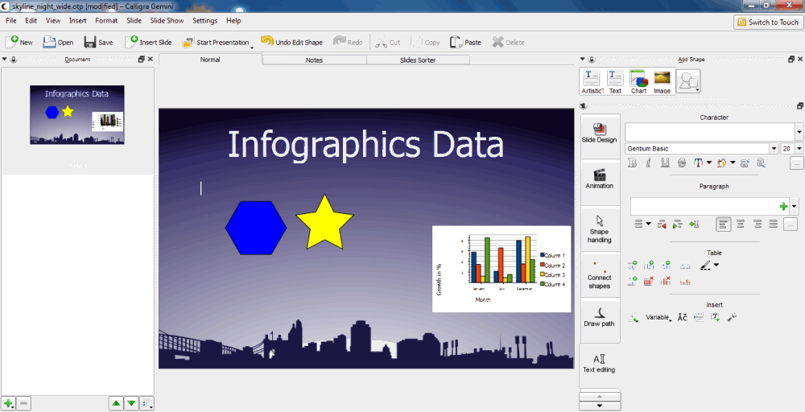Open the paragraph style dropdown arrow
Screen dimensions: 805x412
pyautogui.click(x=795, y=207)
